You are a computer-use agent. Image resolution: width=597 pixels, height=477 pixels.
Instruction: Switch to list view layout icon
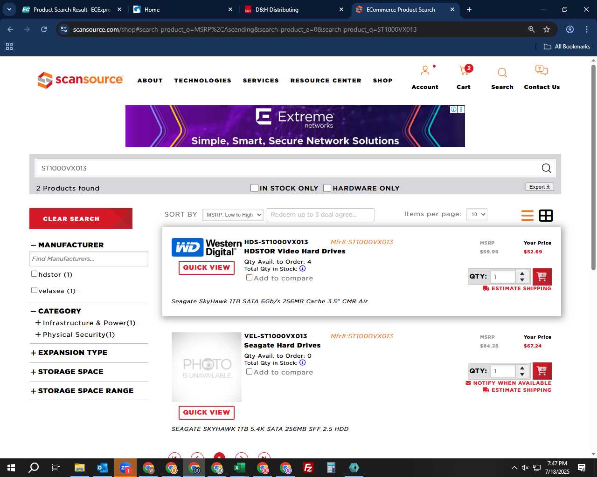tap(528, 215)
